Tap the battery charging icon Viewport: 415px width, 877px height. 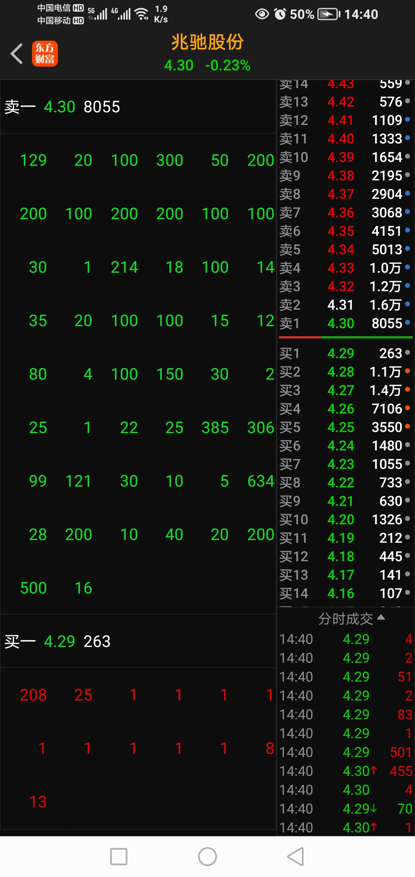click(x=329, y=14)
